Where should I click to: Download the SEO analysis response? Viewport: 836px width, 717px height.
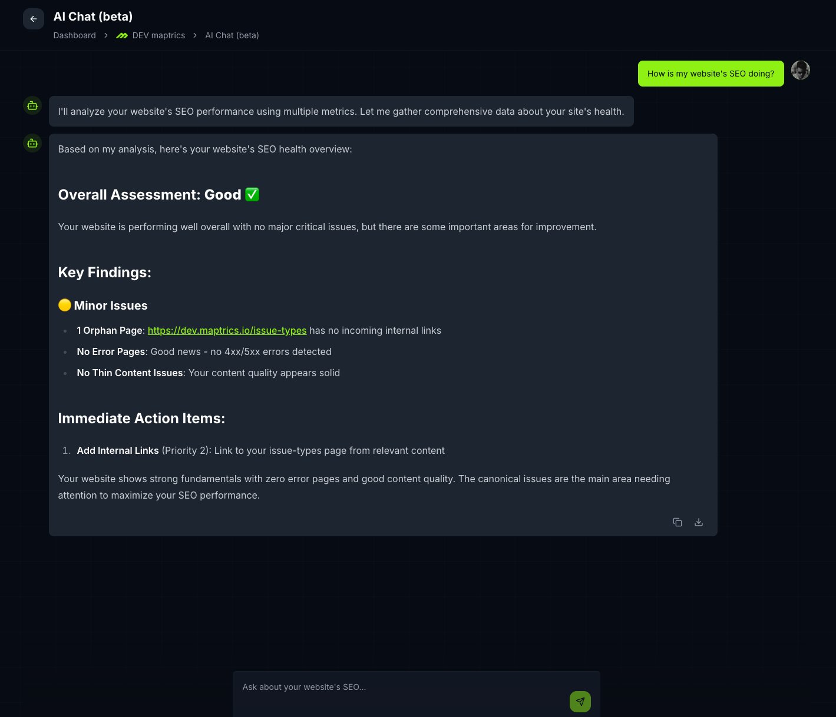(x=699, y=522)
